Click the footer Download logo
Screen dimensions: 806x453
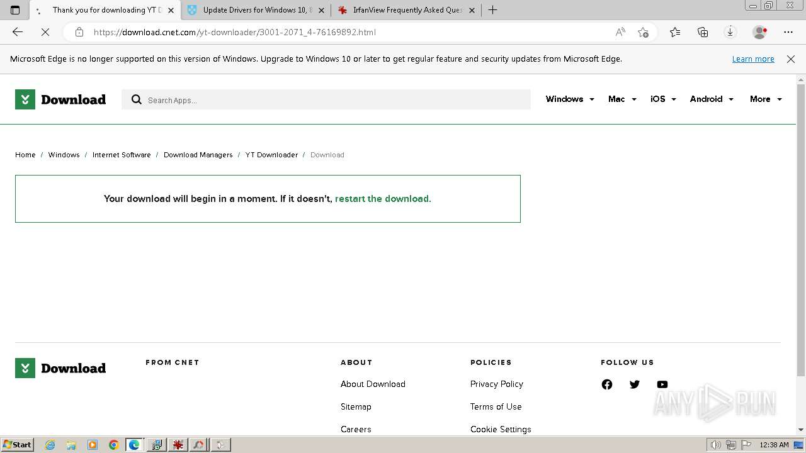point(60,368)
